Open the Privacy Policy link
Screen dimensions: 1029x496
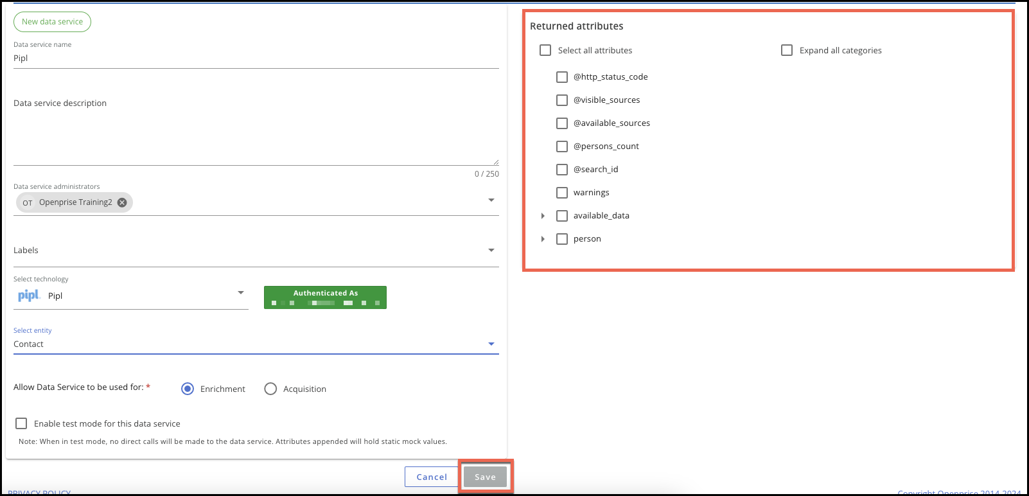(39, 492)
